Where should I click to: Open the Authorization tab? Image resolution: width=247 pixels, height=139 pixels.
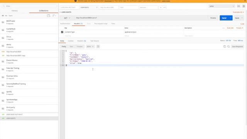click(x=65, y=24)
